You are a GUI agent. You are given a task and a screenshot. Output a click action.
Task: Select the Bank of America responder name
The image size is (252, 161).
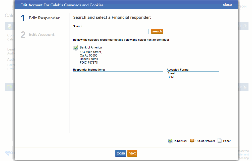91,47
